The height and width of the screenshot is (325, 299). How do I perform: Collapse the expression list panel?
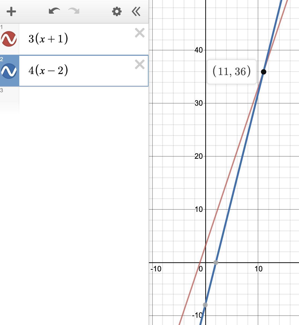click(136, 12)
